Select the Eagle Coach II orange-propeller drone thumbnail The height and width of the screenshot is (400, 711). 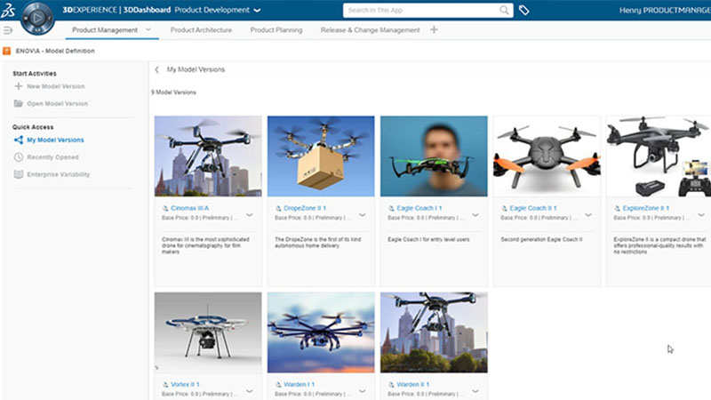(547, 156)
